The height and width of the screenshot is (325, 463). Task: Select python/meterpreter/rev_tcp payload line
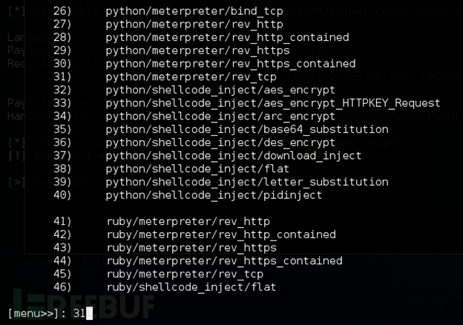click(191, 76)
